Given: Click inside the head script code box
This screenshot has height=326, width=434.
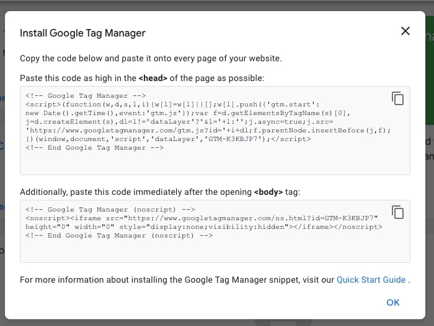Looking at the screenshot, I should (215, 131).
